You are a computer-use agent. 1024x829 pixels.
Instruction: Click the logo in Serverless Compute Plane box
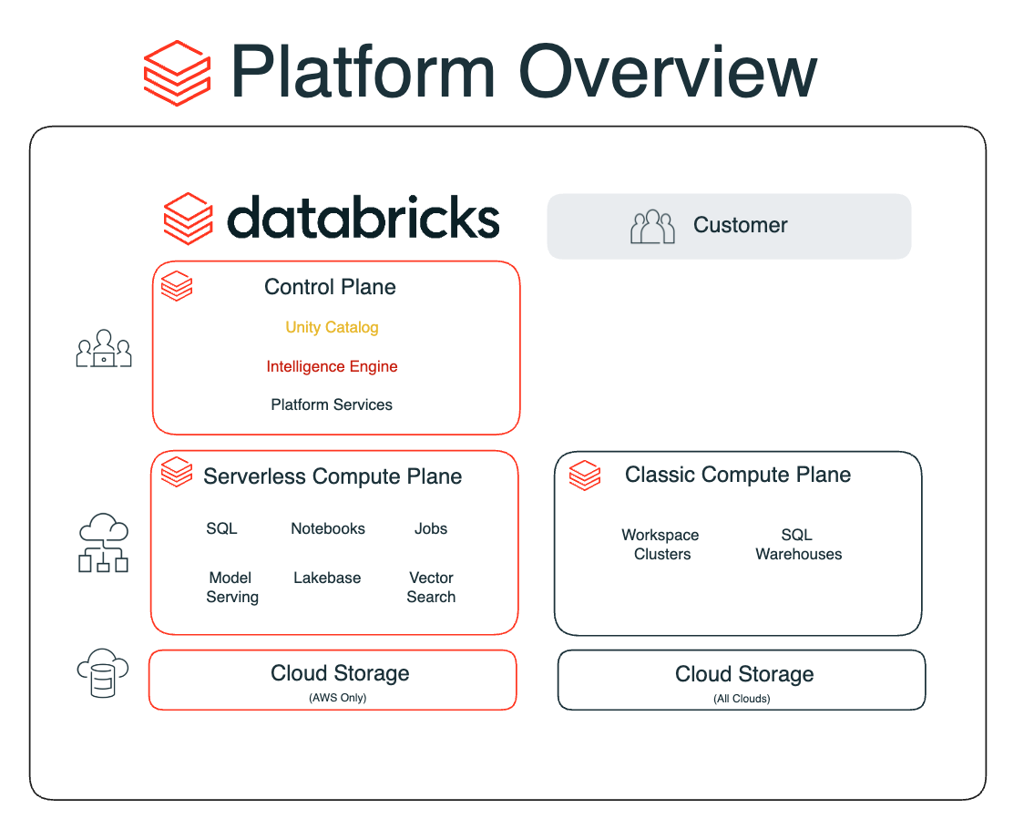pos(177,473)
